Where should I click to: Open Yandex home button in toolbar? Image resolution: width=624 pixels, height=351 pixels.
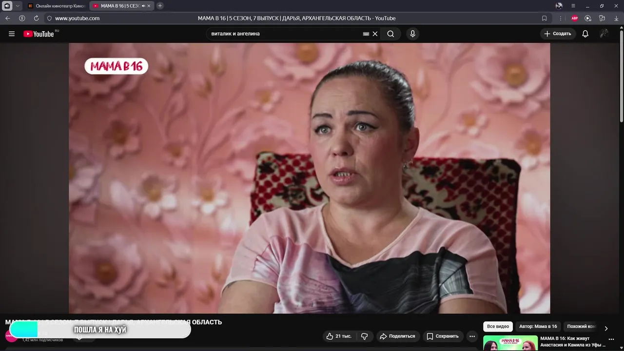(x=22, y=18)
